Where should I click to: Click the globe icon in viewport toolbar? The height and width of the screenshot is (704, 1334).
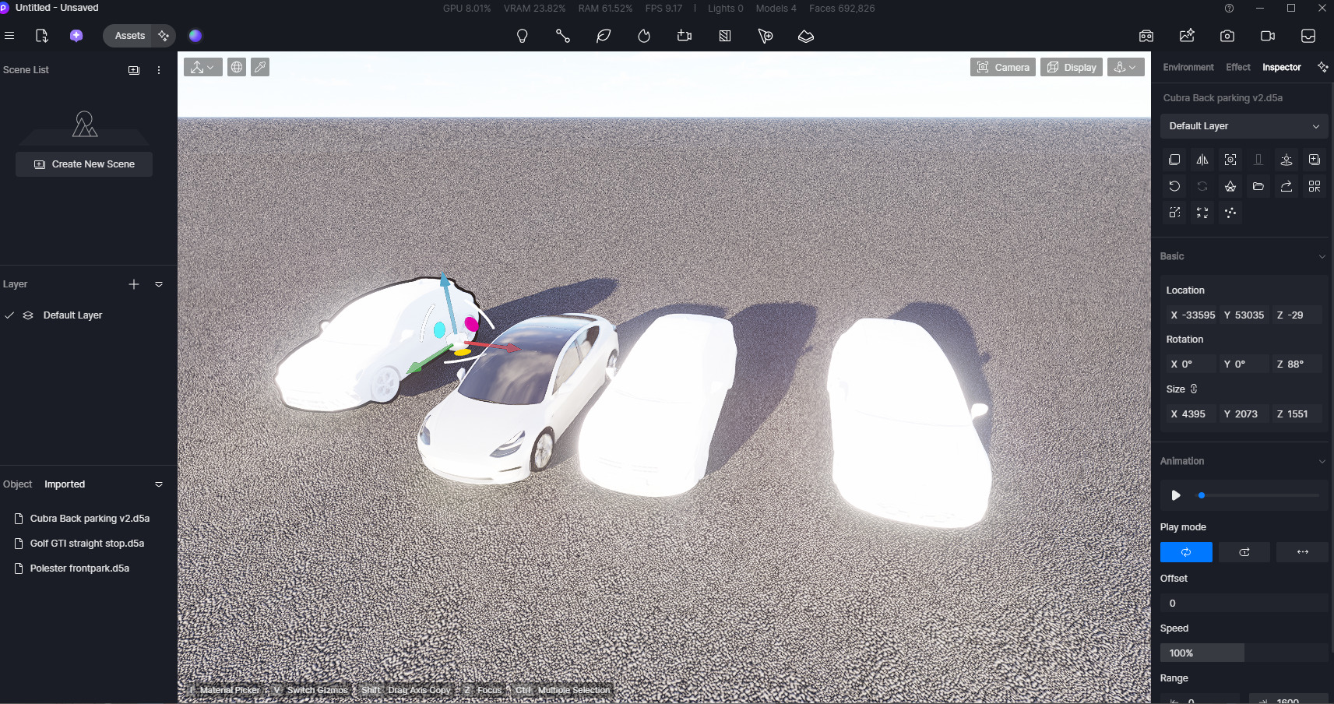click(x=237, y=68)
